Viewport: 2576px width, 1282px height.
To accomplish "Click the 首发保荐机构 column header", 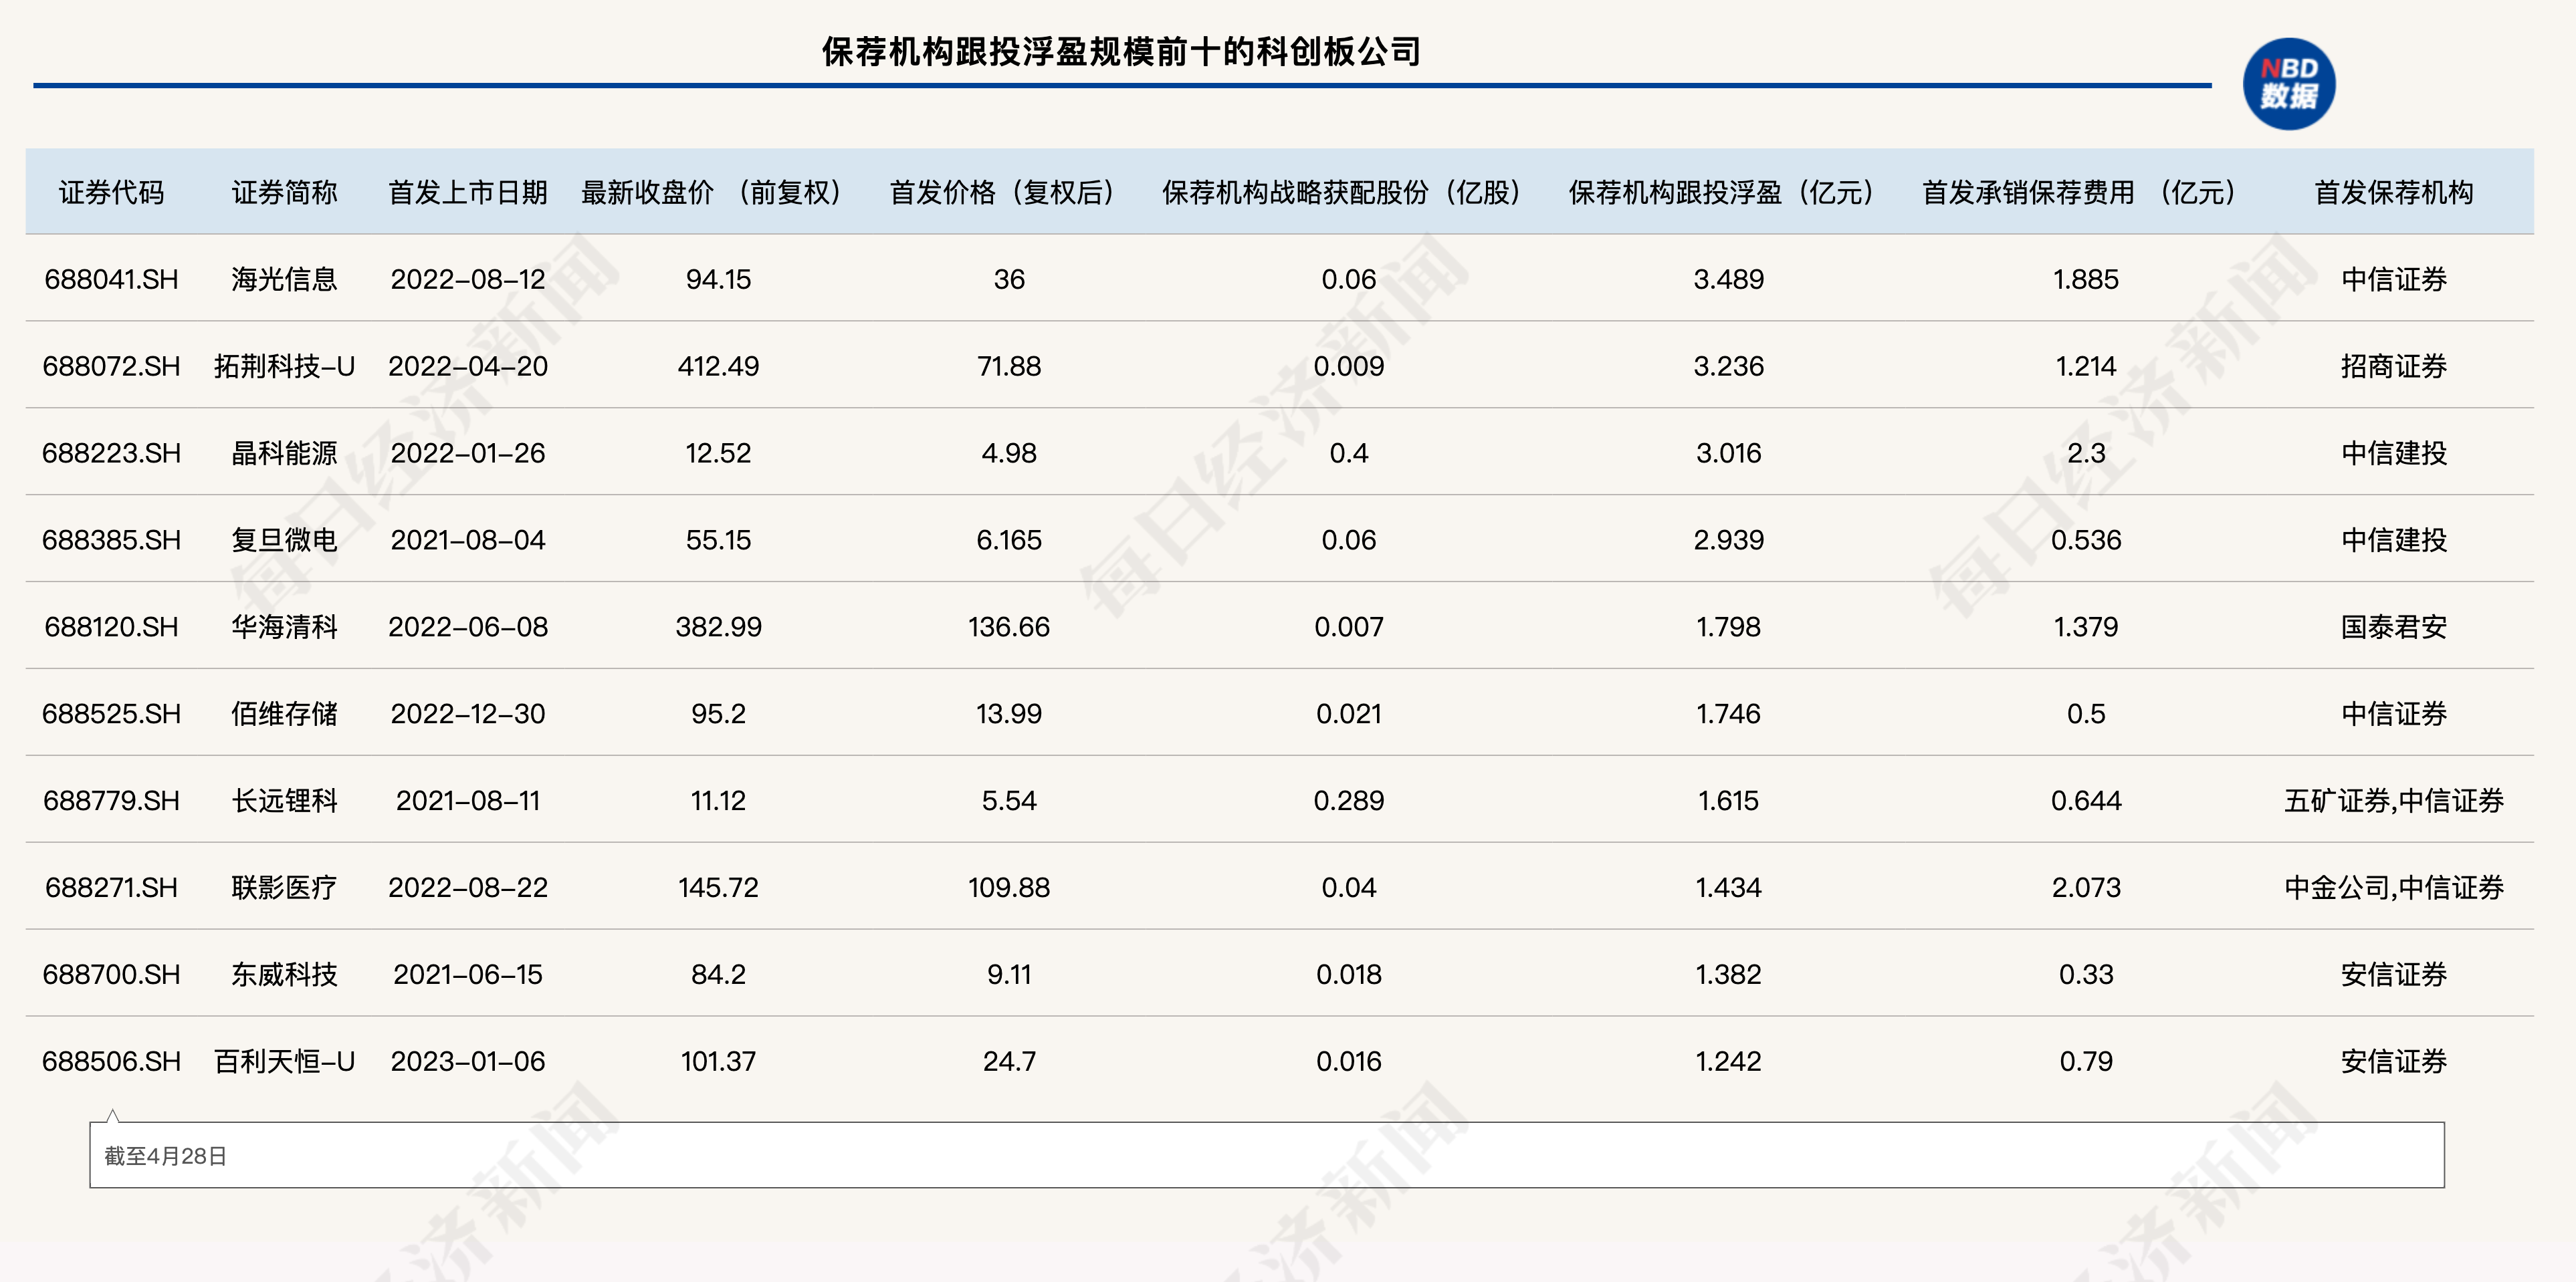I will pos(2393,192).
